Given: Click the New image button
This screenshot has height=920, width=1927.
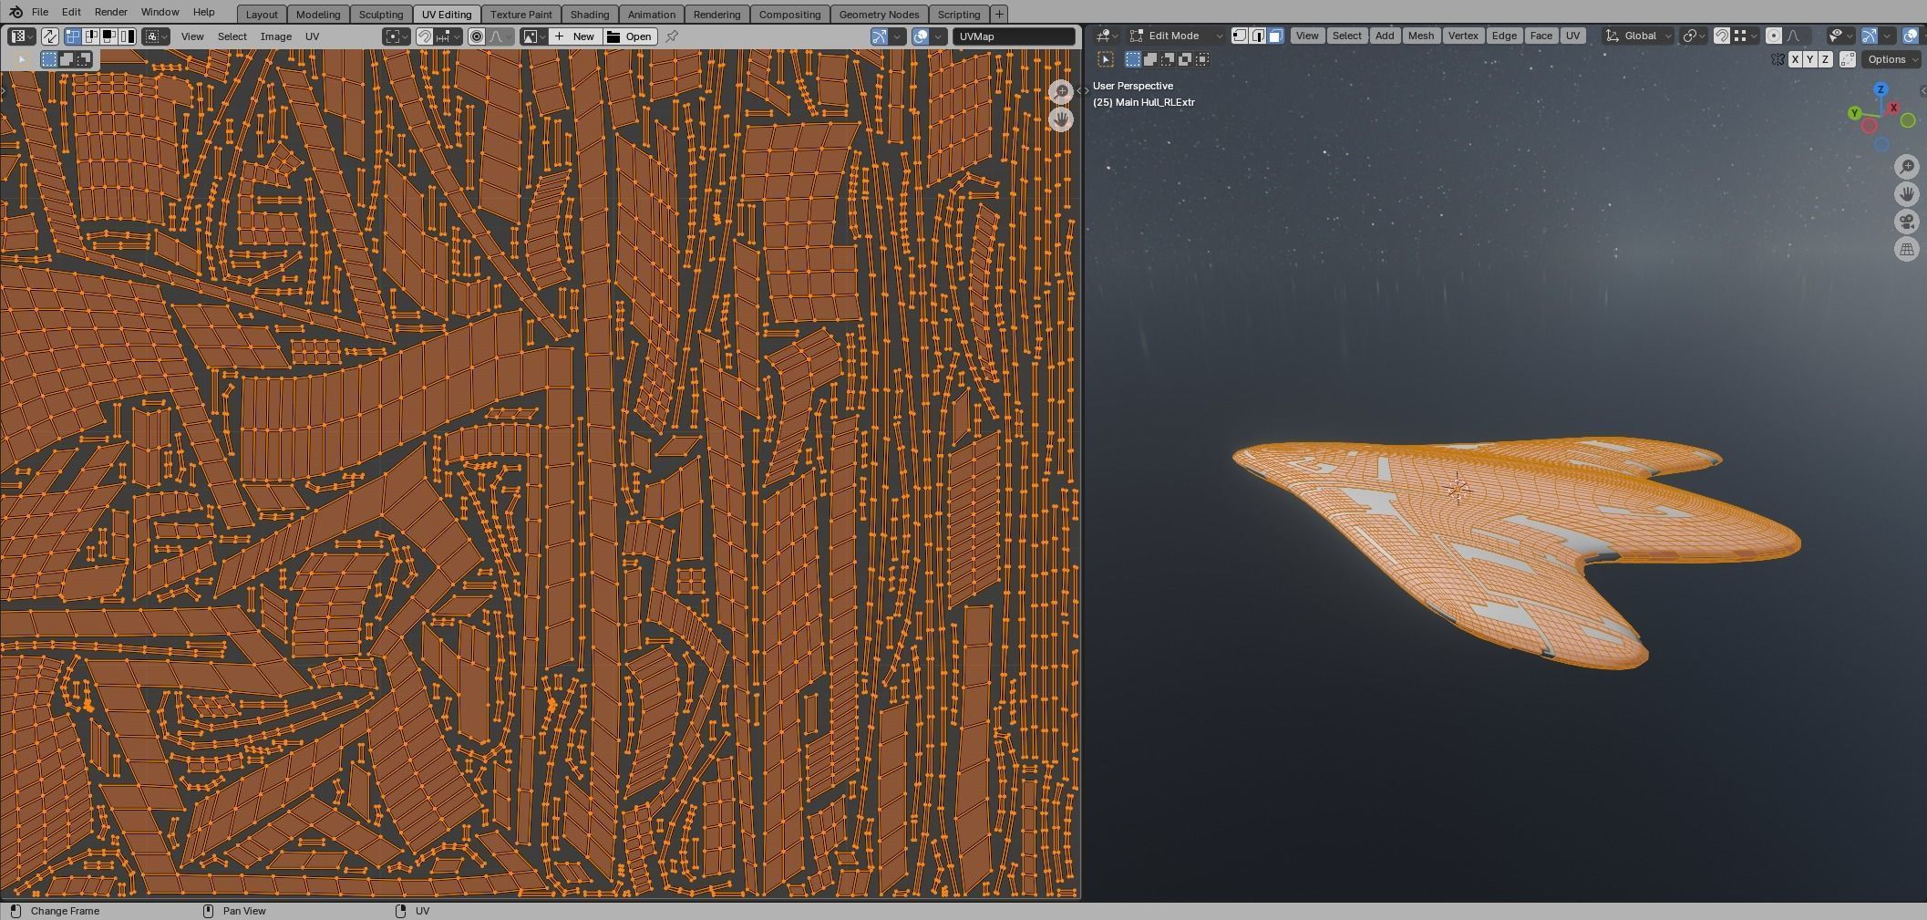Looking at the screenshot, I should pos(574,36).
